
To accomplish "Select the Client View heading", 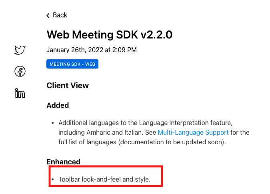I will point(68,85).
